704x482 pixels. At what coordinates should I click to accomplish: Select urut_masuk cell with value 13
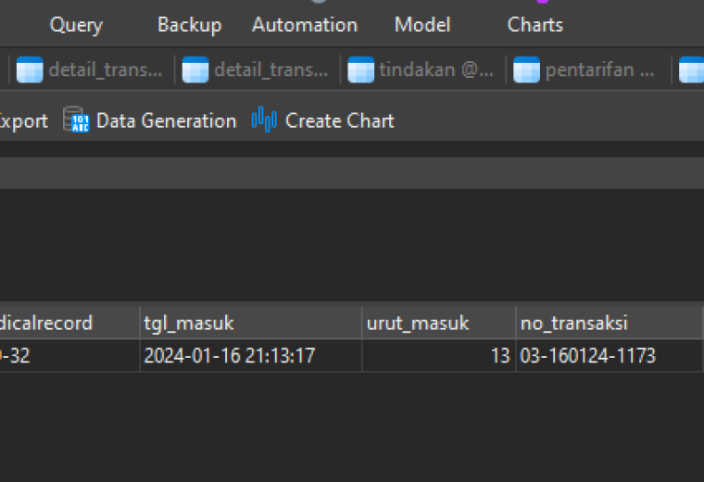click(x=439, y=355)
